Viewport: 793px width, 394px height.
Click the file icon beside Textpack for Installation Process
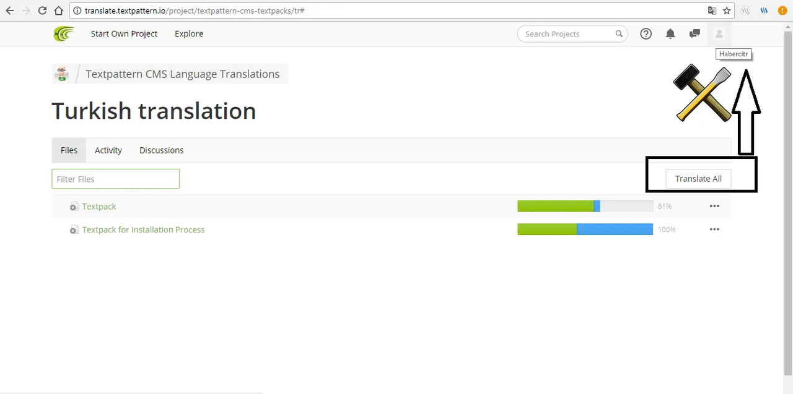(74, 230)
